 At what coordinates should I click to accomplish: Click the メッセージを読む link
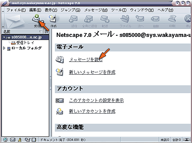[x=86, y=60]
